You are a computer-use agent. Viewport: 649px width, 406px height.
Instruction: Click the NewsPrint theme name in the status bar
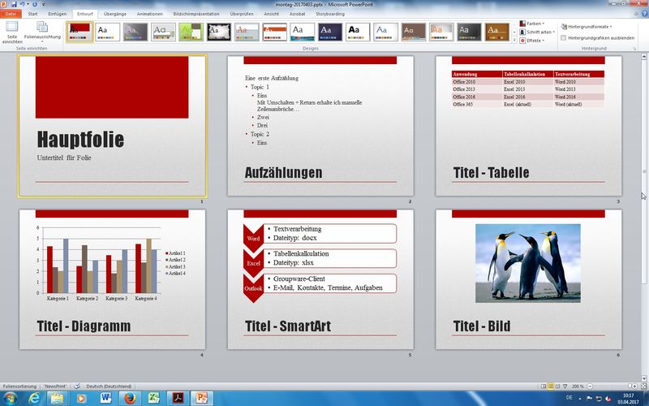tap(55, 387)
